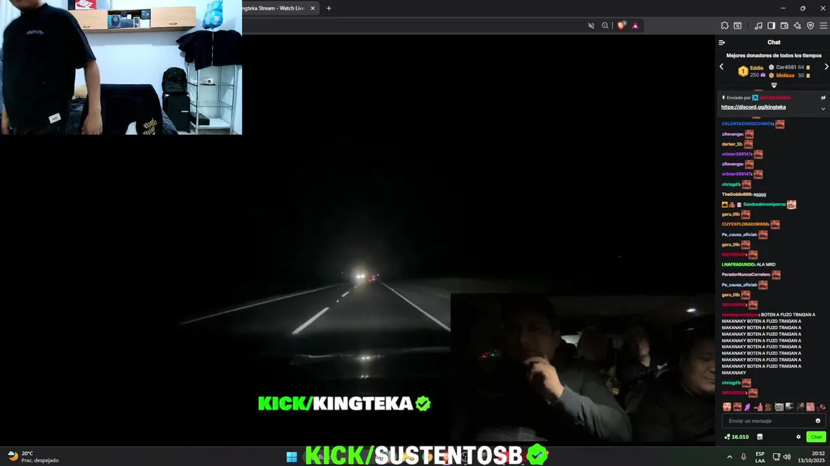The width and height of the screenshot is (830, 466).
Task: Collapse the top donors leaderboard handle
Action: pyautogui.click(x=774, y=85)
